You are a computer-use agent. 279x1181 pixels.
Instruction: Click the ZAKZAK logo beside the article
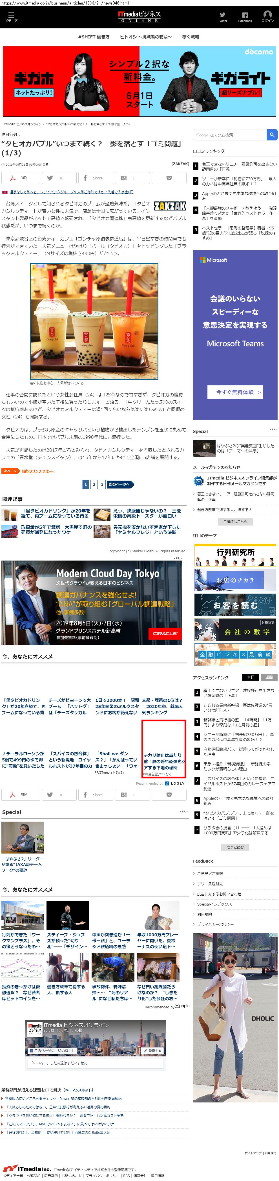(x=170, y=205)
